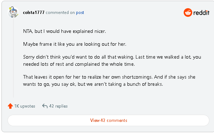Click the gray comment thread line

point(14,58)
